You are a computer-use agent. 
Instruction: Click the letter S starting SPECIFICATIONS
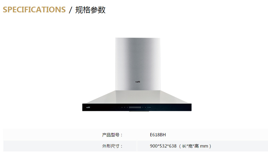tap(5, 9)
